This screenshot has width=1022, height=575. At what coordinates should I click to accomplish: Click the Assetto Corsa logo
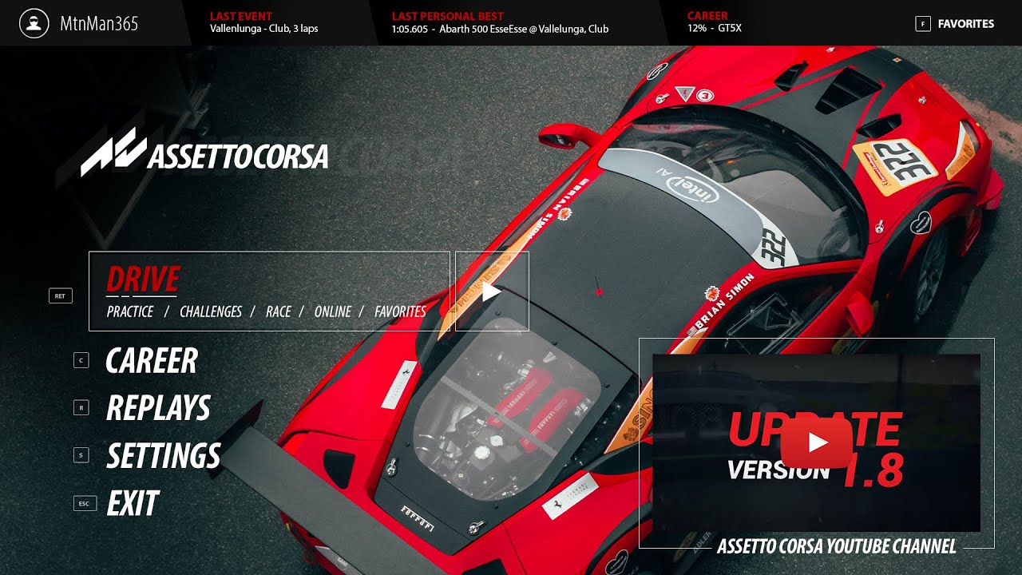[x=204, y=152]
